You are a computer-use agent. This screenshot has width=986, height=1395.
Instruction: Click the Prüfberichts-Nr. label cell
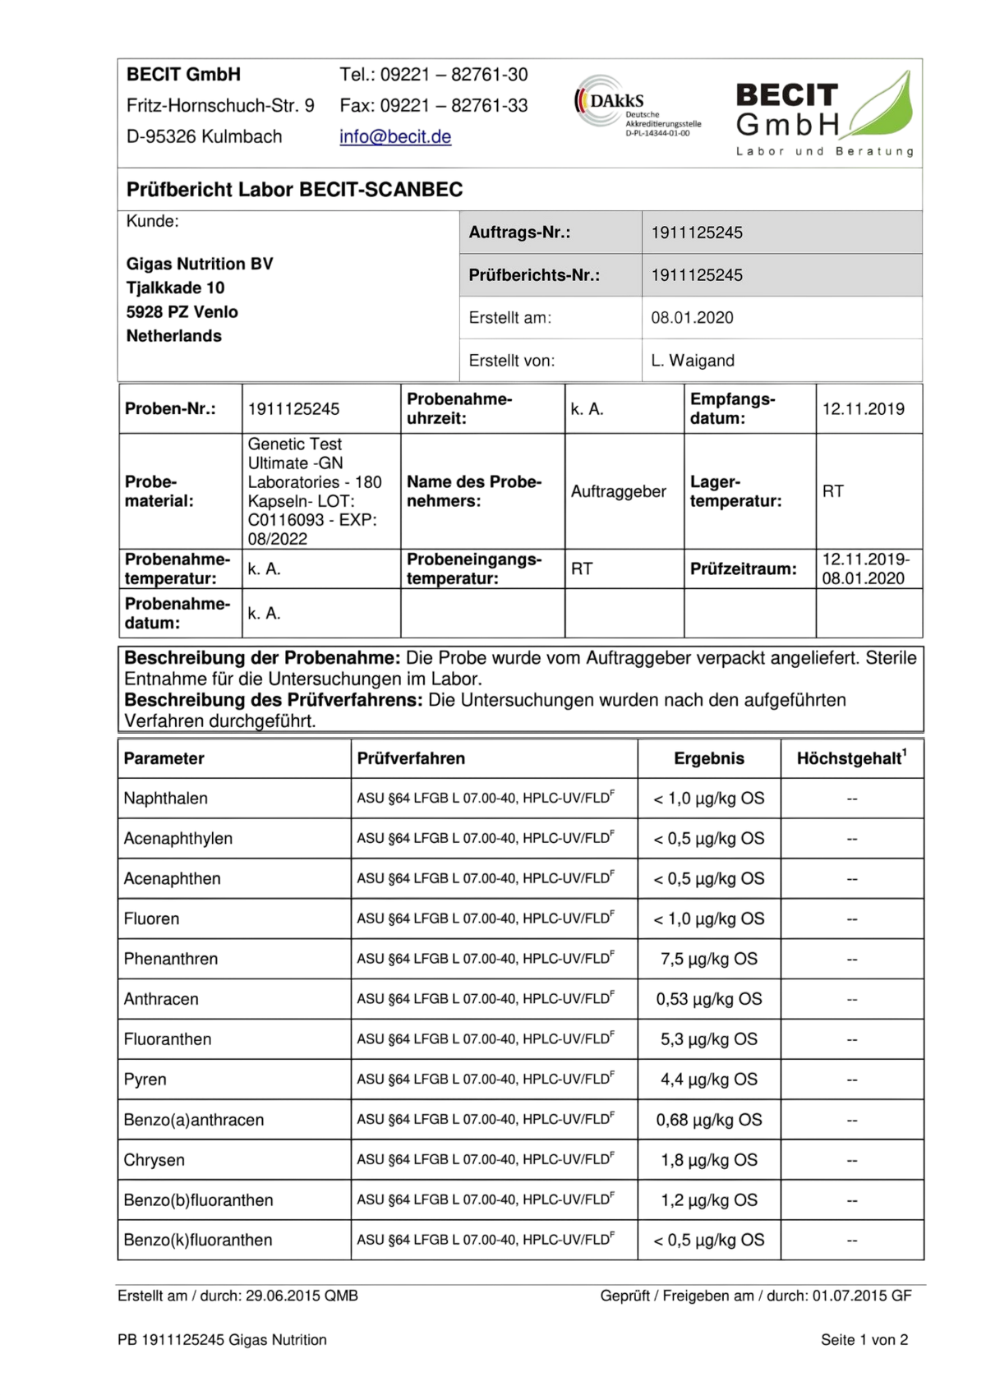(551, 275)
